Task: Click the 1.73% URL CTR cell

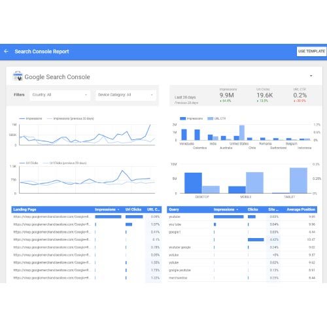Action: 155,270
